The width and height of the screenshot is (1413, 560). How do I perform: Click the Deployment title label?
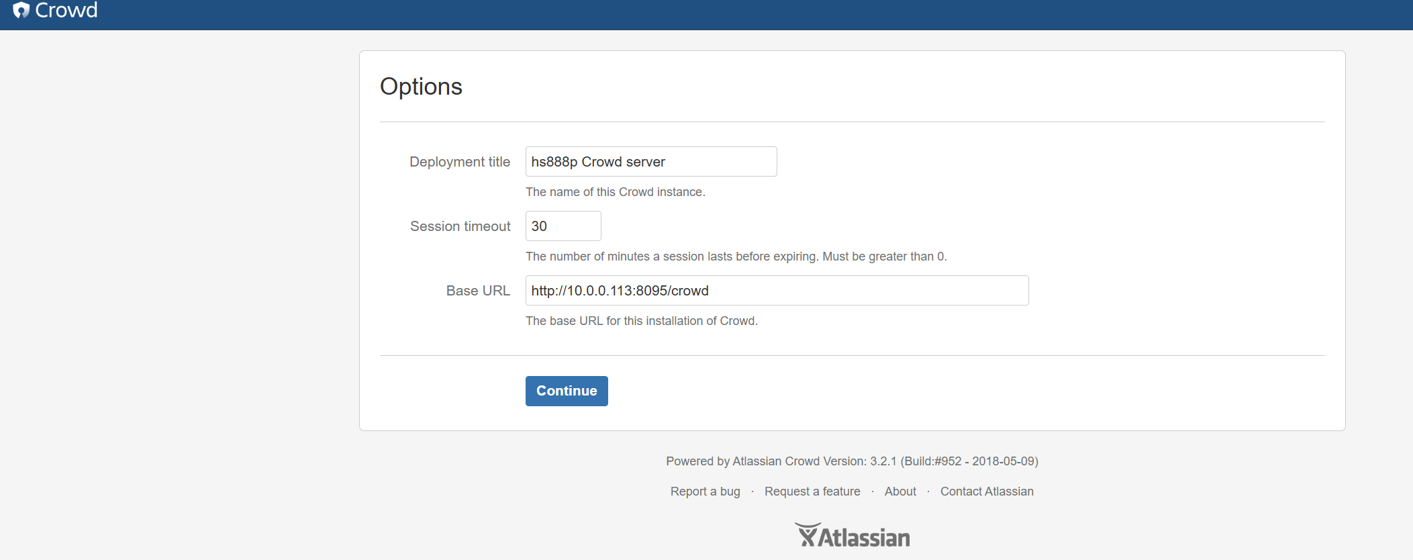[459, 162]
